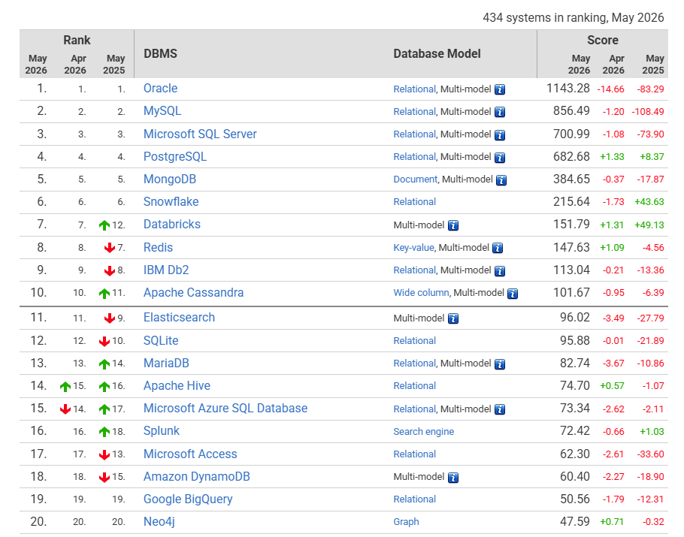Viewport: 684px width, 537px height.
Task: Click Document model link in MongoDB row
Action: tap(415, 180)
